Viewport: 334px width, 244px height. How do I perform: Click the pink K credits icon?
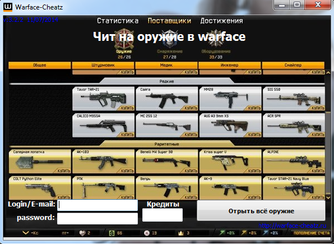[147, 233]
